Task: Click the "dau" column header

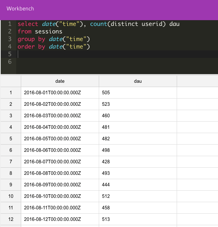Action: (138, 81)
